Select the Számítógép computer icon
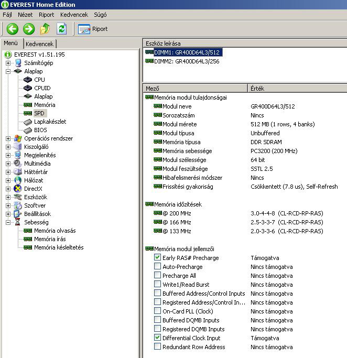 pyautogui.click(x=18, y=63)
